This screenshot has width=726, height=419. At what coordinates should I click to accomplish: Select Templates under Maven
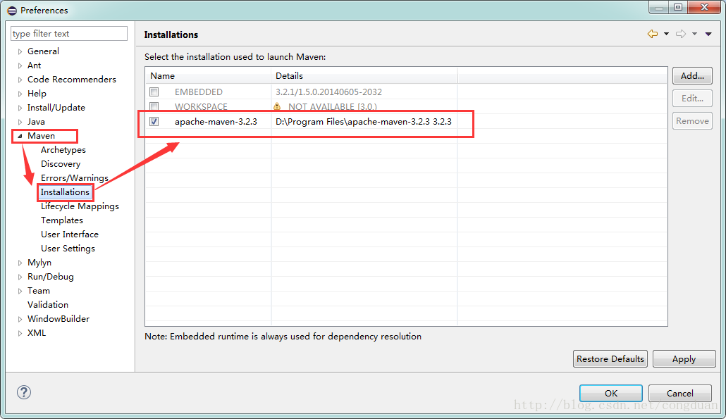[x=61, y=220]
